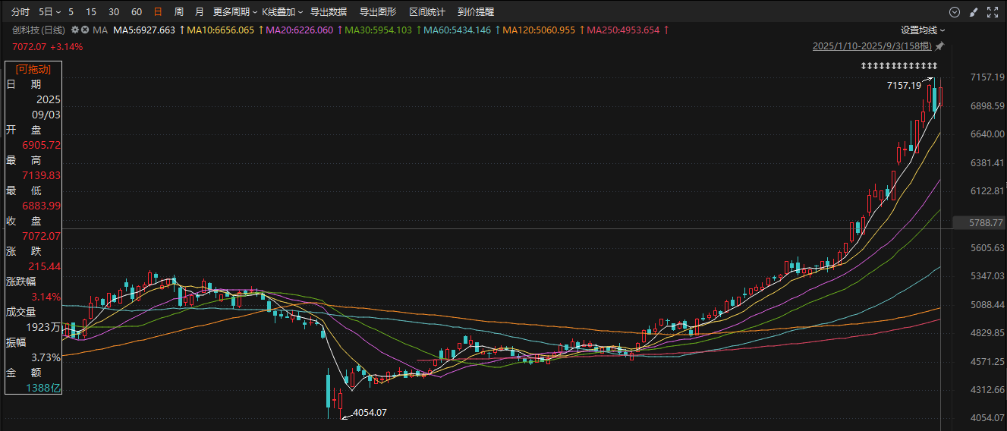This screenshot has height=431, width=1007.
Task: Click the volume 1923万 in info panel
Action: (44, 327)
